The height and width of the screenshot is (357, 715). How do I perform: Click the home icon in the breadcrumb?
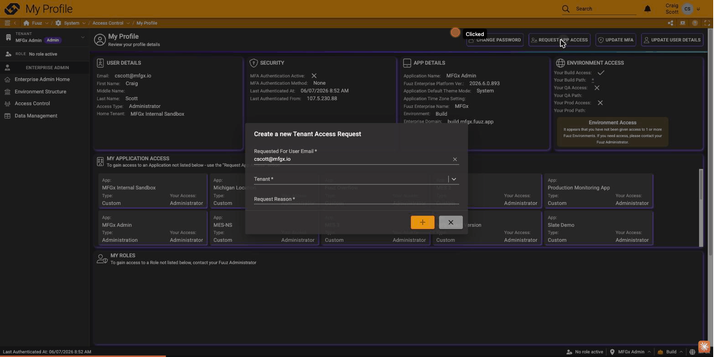coord(26,23)
